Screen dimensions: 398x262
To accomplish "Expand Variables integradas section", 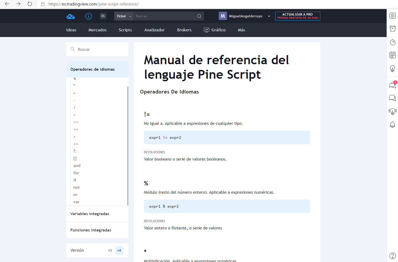I will click(97, 214).
